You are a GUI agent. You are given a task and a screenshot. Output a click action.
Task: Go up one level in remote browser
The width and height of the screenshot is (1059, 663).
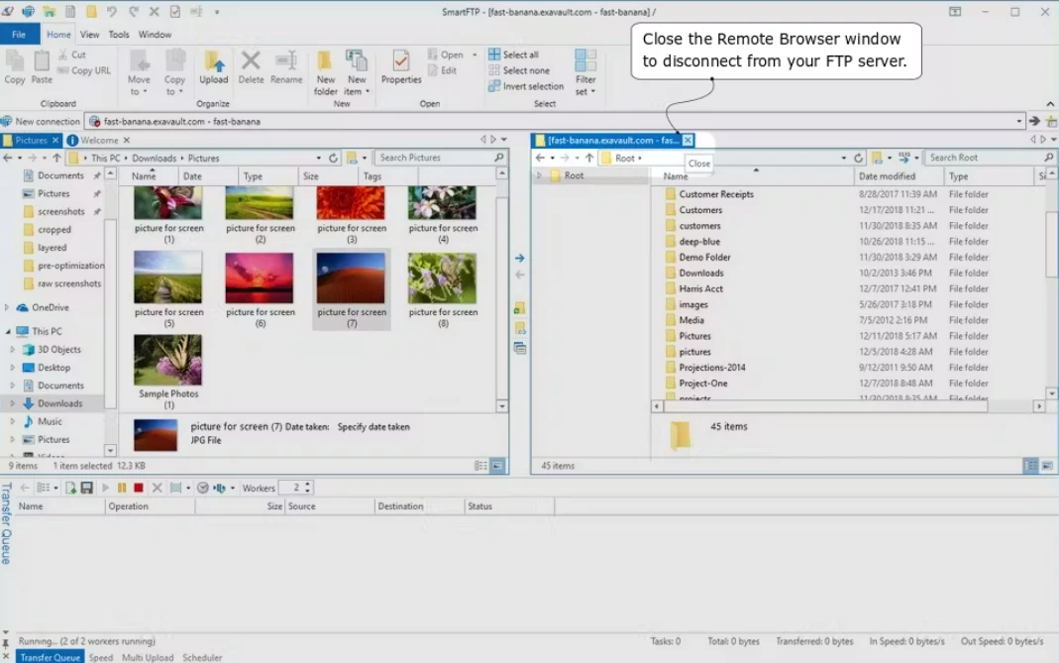click(589, 159)
